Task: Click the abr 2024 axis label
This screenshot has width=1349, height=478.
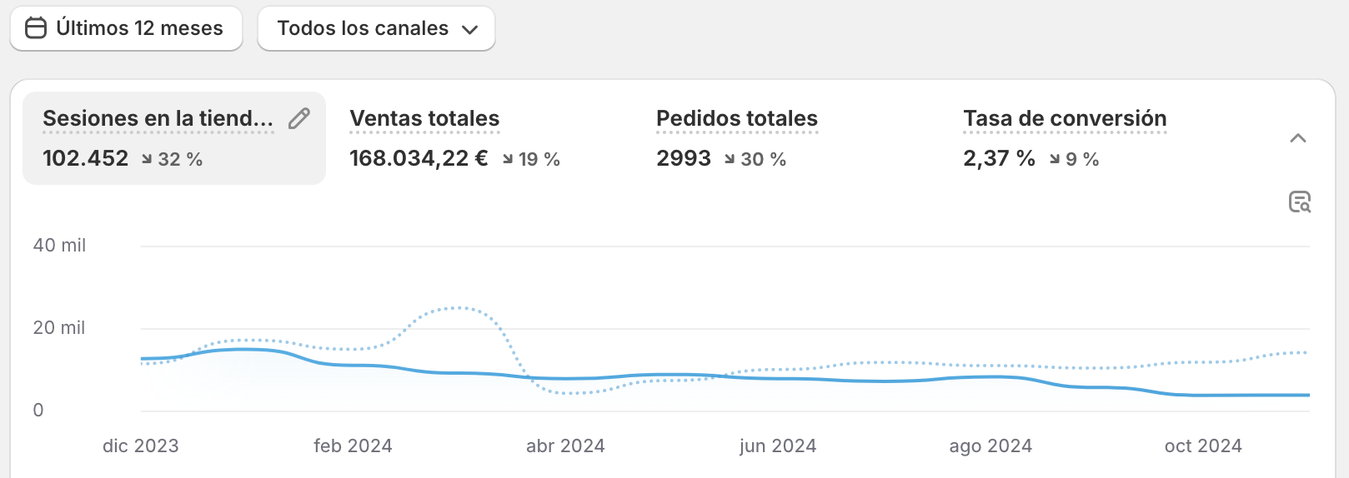Action: tap(565, 446)
